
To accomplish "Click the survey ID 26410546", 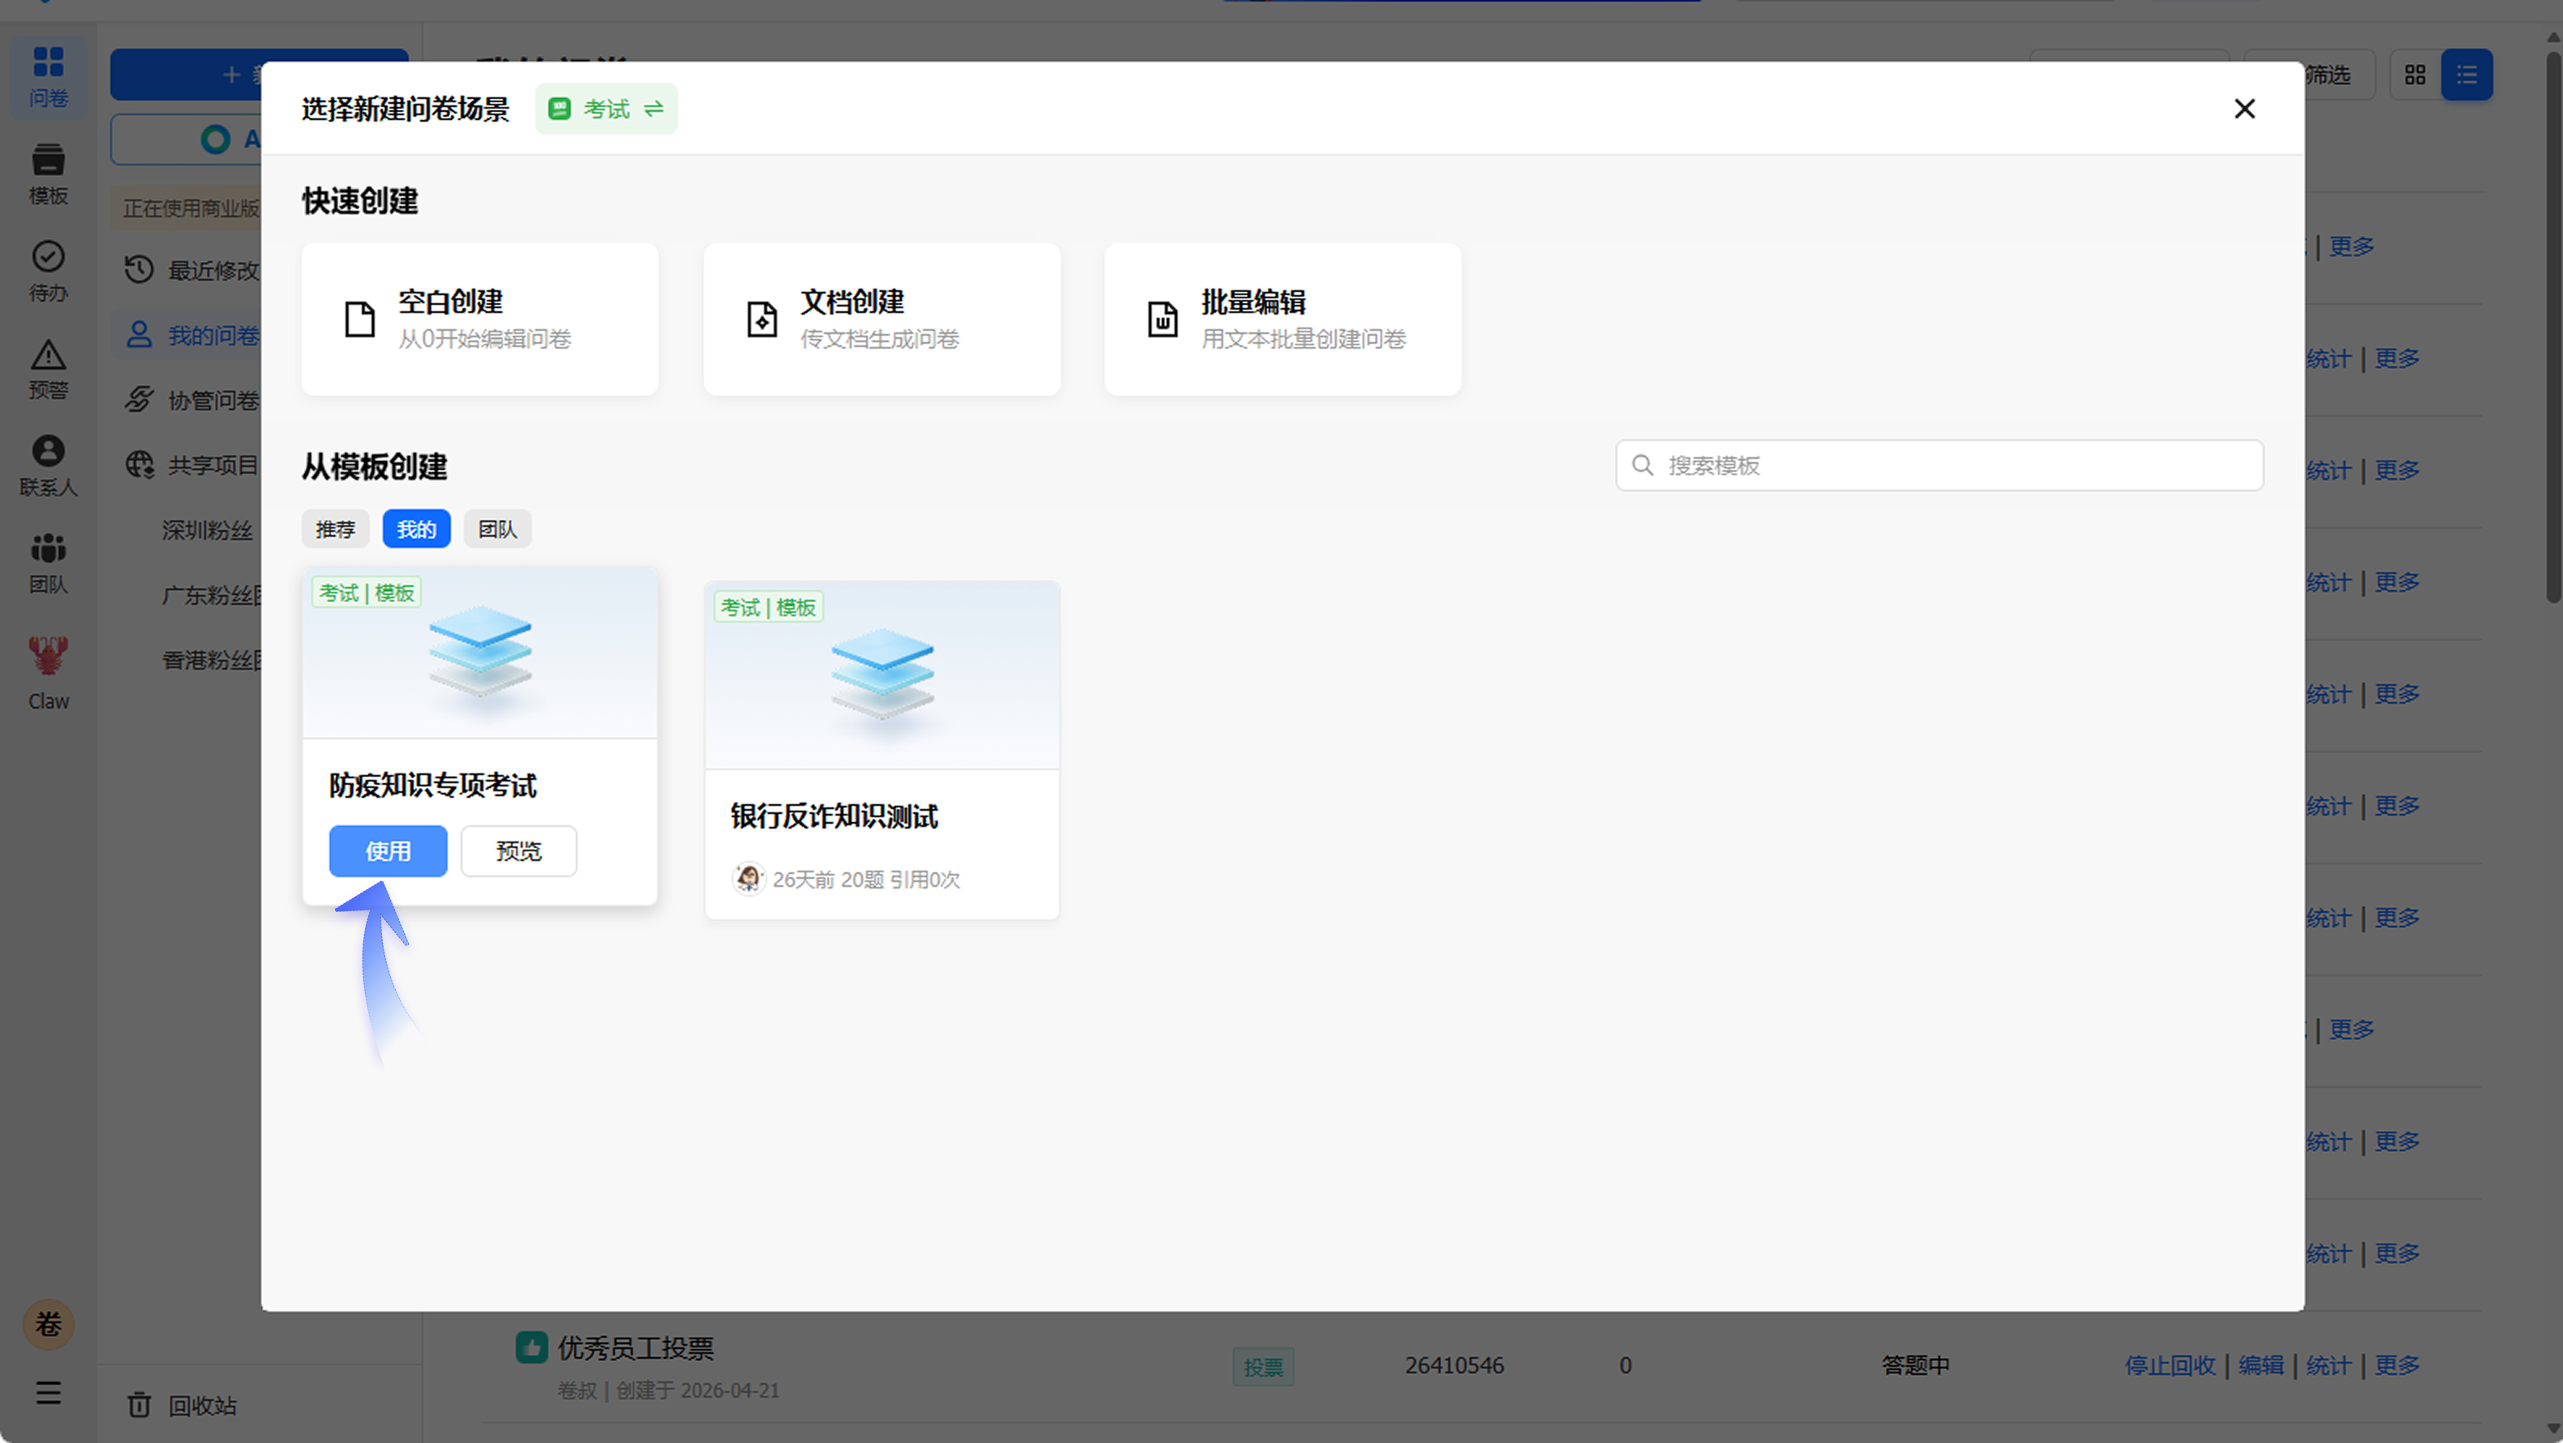I will pos(1453,1365).
